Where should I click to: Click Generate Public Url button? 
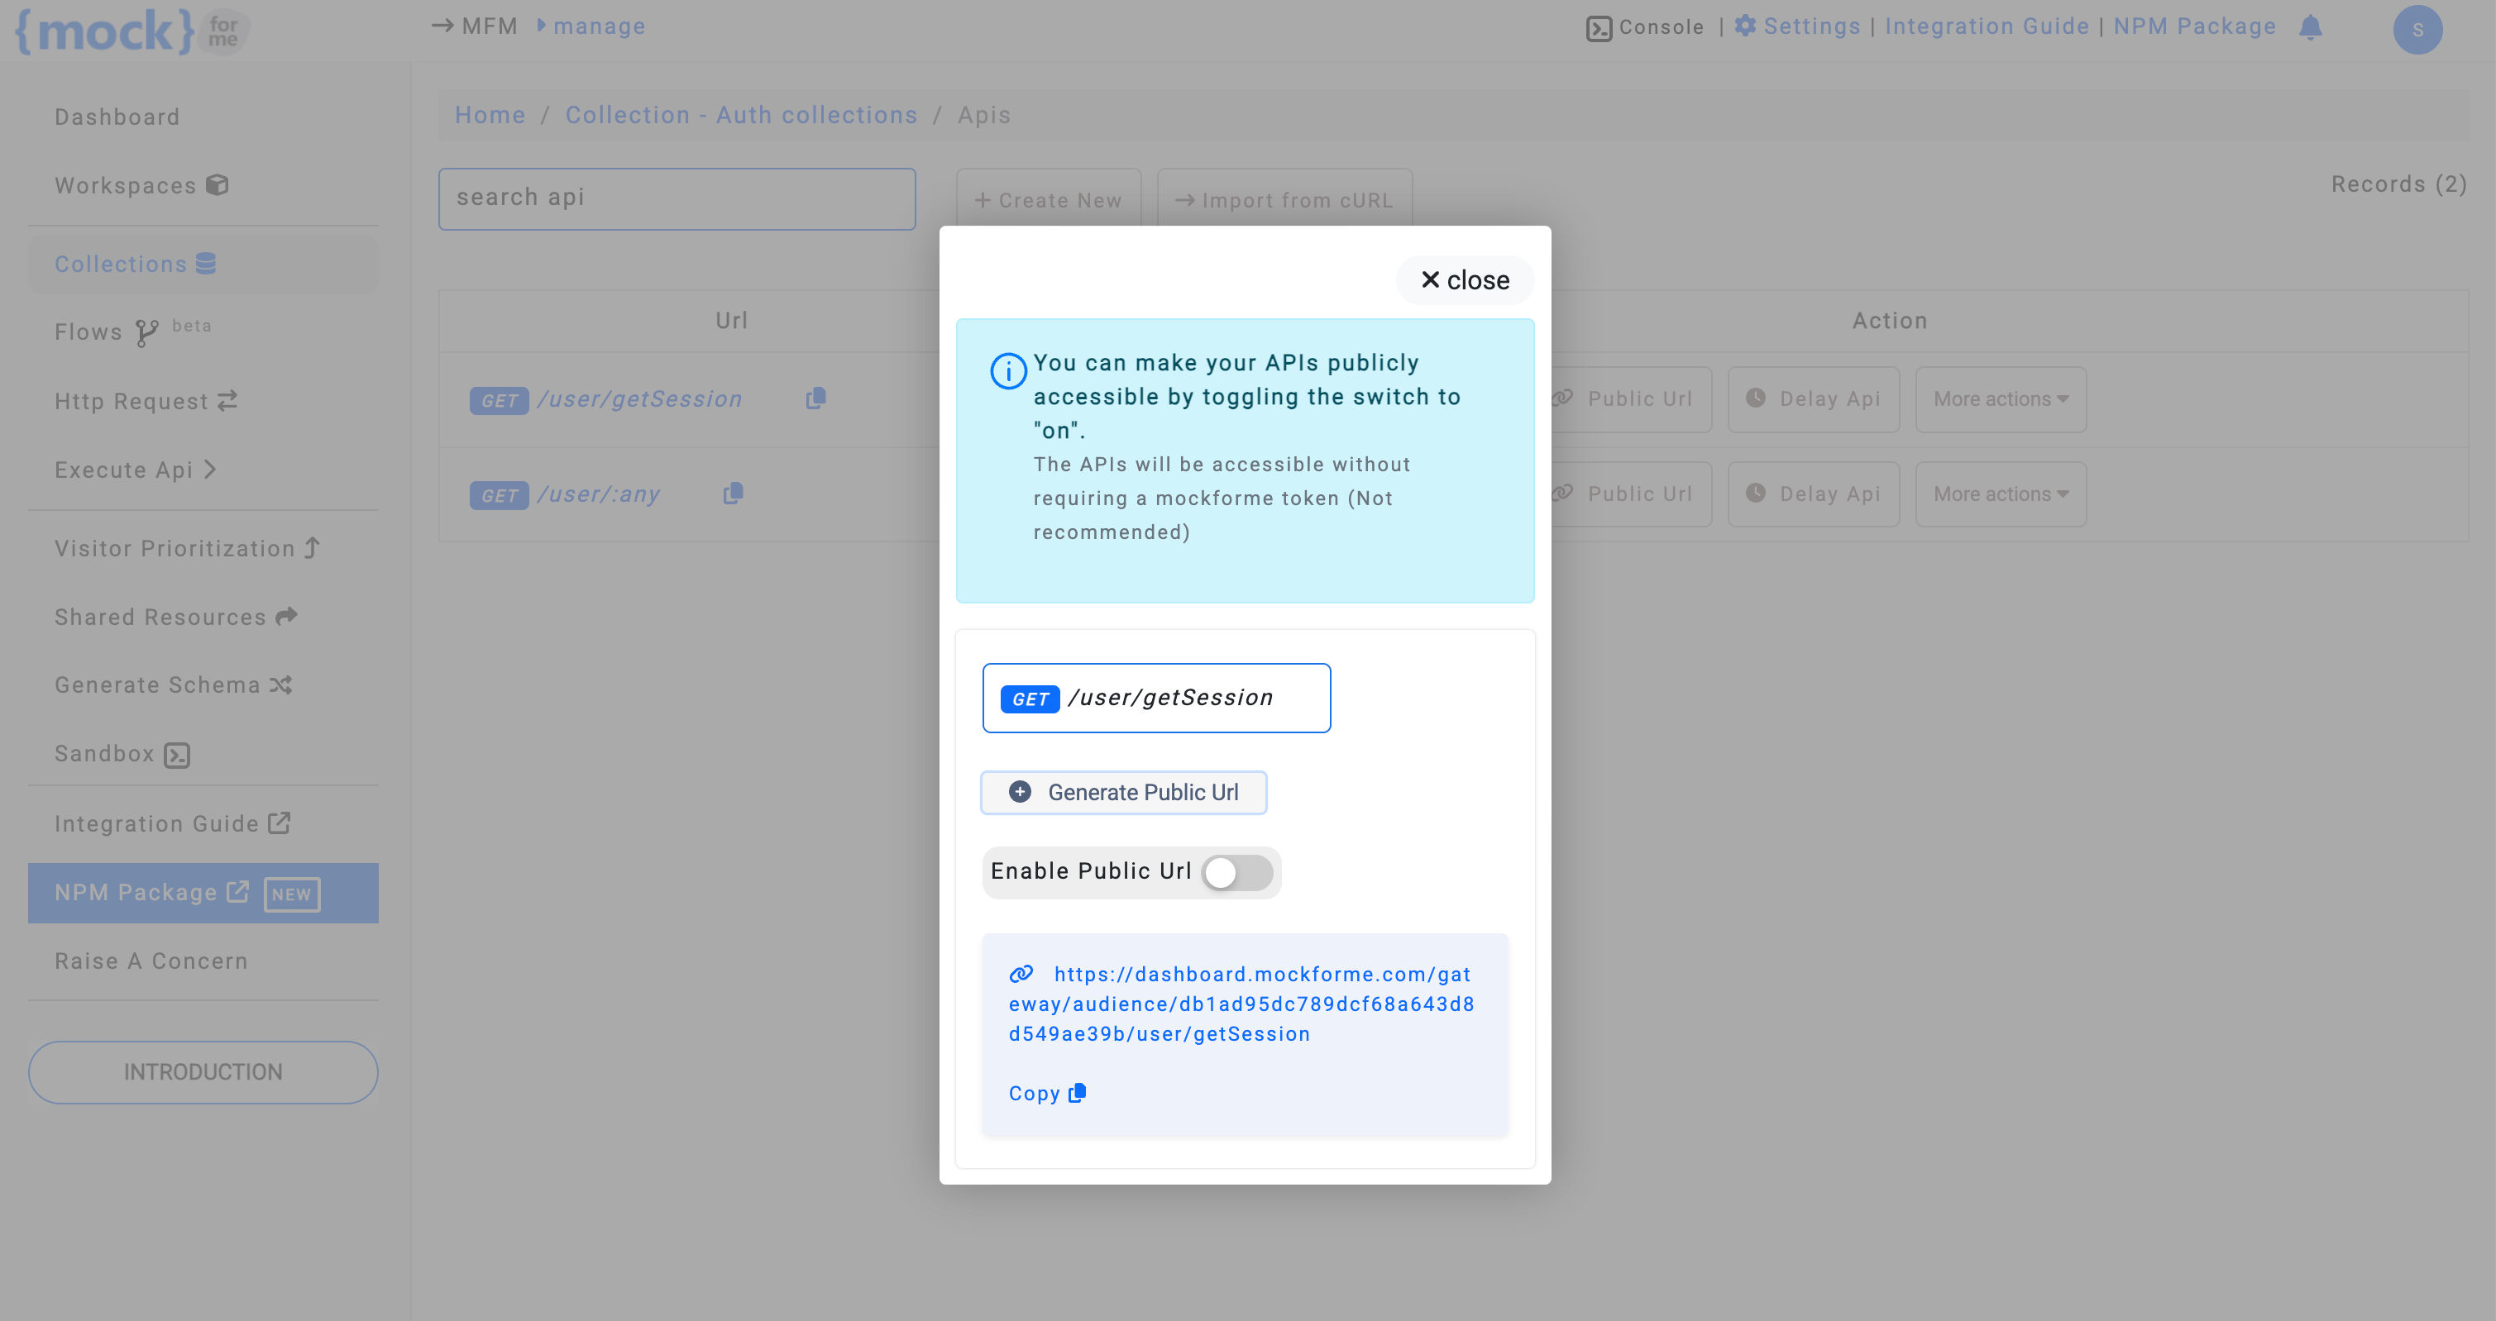point(1123,792)
